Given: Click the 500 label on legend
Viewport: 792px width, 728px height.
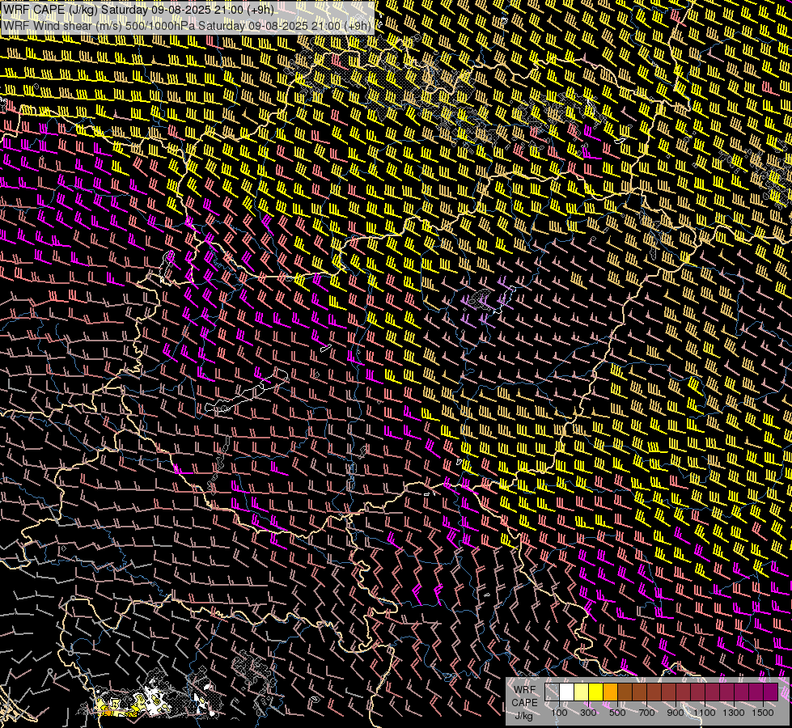Looking at the screenshot, I should click(x=617, y=713).
